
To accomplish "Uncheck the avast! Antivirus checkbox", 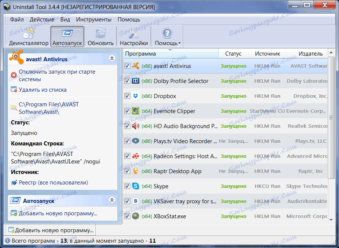I will coord(127,66).
